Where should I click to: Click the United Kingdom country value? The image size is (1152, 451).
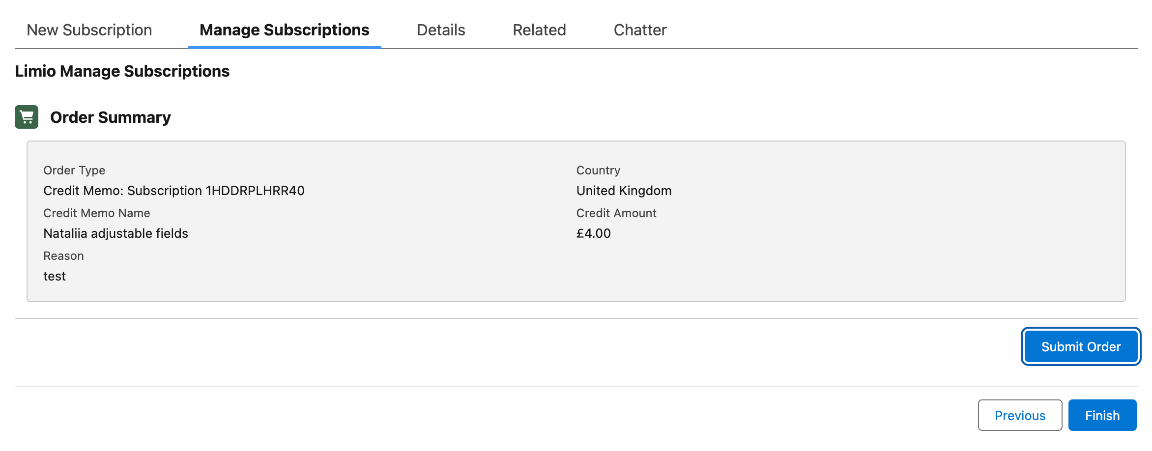click(624, 191)
